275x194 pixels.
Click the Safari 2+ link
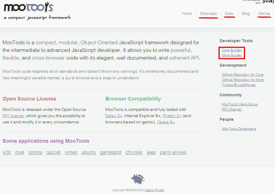click(113, 116)
